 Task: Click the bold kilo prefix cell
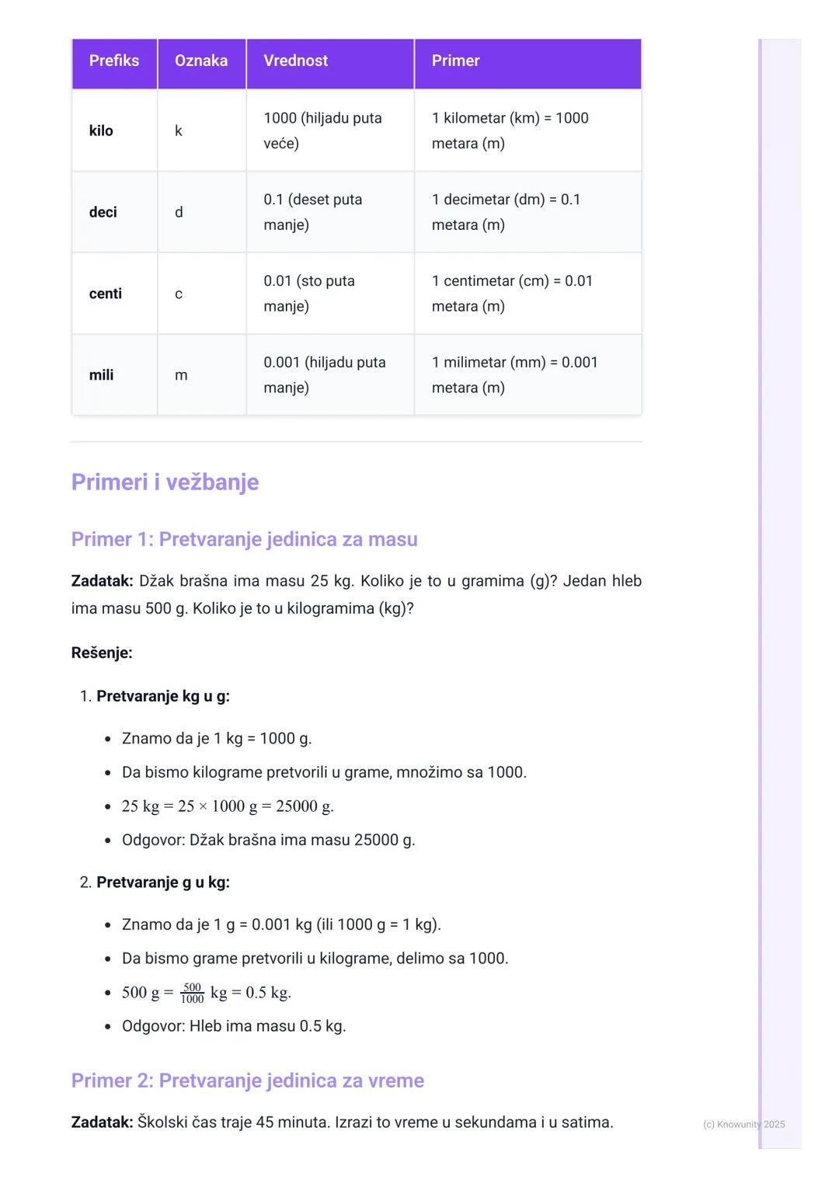point(101,131)
